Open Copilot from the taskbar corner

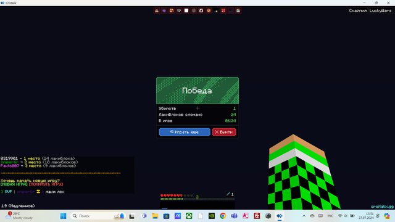pos(387,216)
